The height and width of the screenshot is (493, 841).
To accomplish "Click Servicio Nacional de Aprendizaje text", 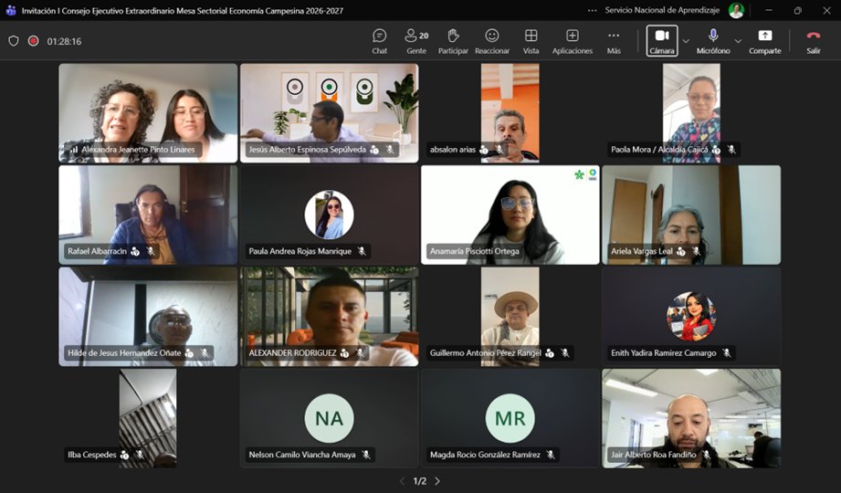I will coord(662,10).
